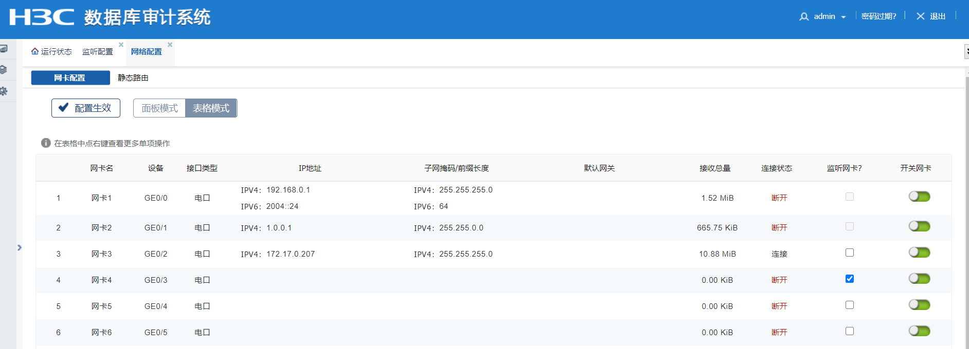Switch to 表格模式 view
Image resolution: width=969 pixels, height=349 pixels.
211,108
